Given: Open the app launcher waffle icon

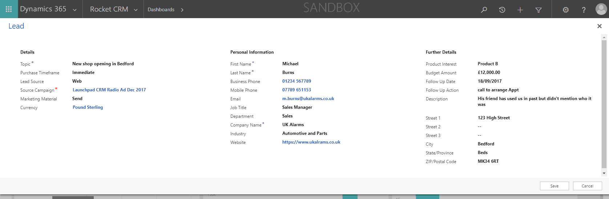Looking at the screenshot, I should [x=9, y=9].
